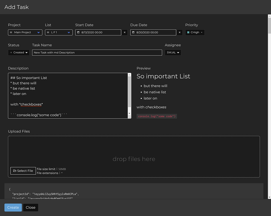Click the preview code 'console.log("some code")'
Image resolution: width=271 pixels, height=216 pixels.
pos(157,116)
